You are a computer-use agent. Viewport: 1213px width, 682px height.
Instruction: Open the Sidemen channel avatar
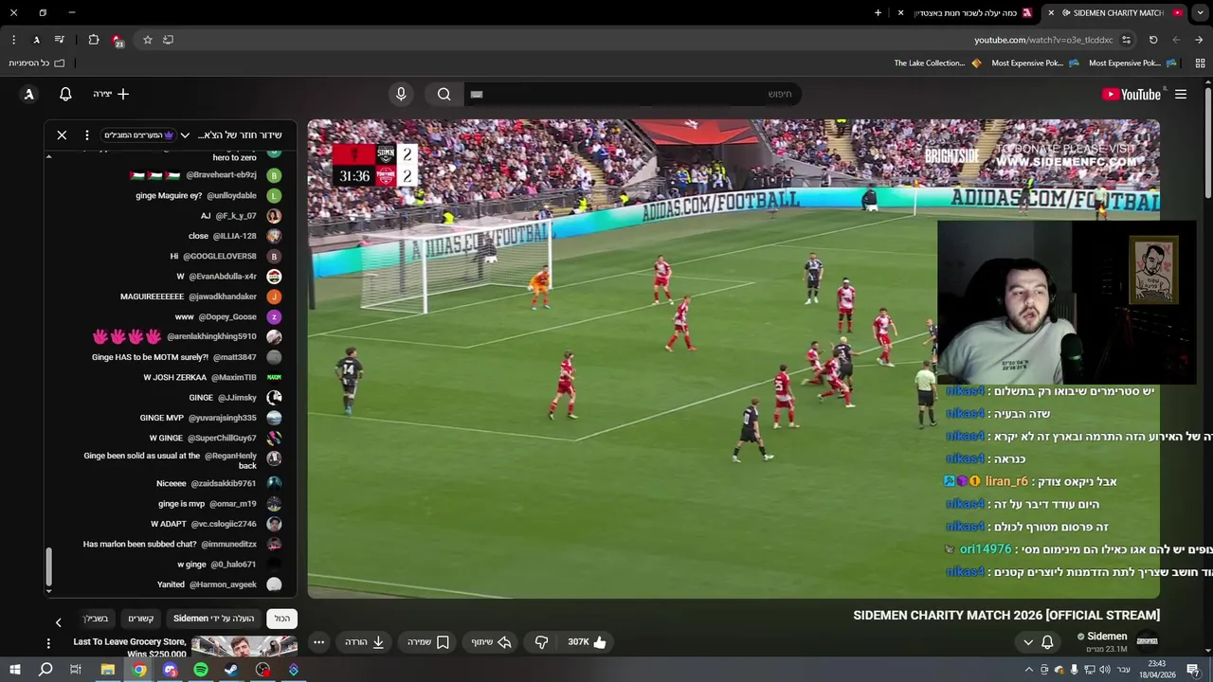(x=1147, y=641)
